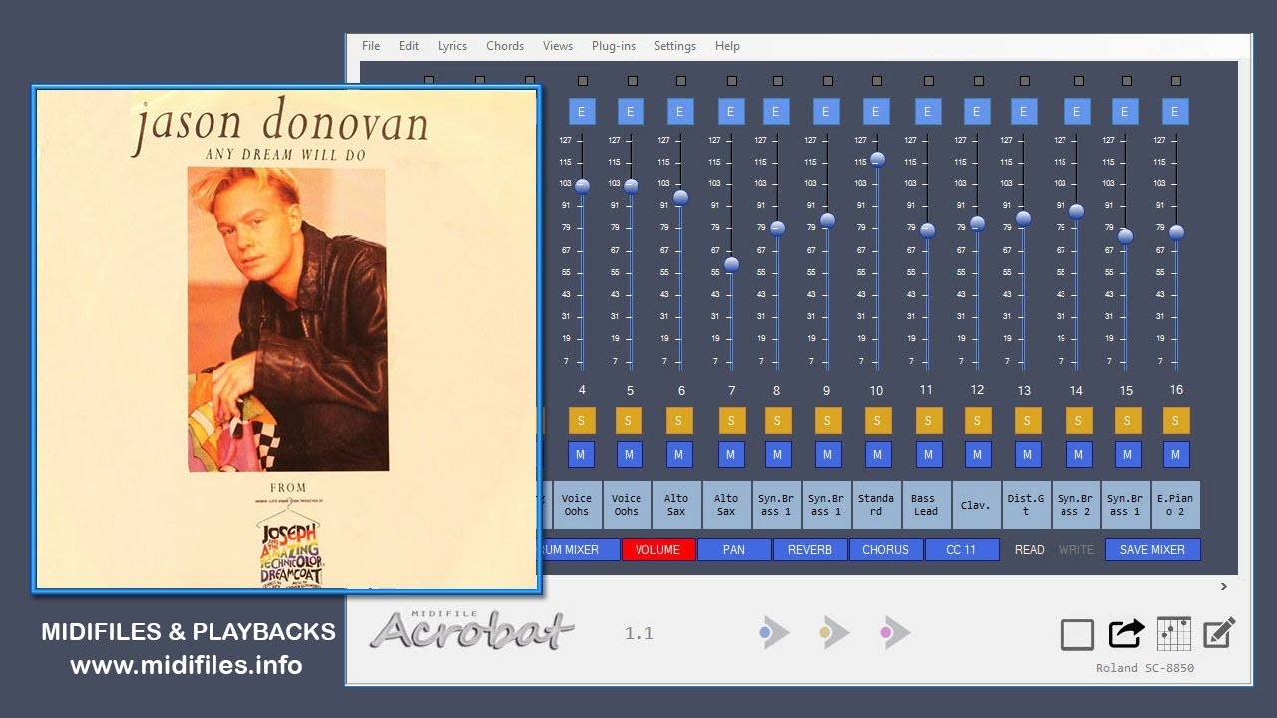Tick the checkbox above channel 4

(x=583, y=81)
